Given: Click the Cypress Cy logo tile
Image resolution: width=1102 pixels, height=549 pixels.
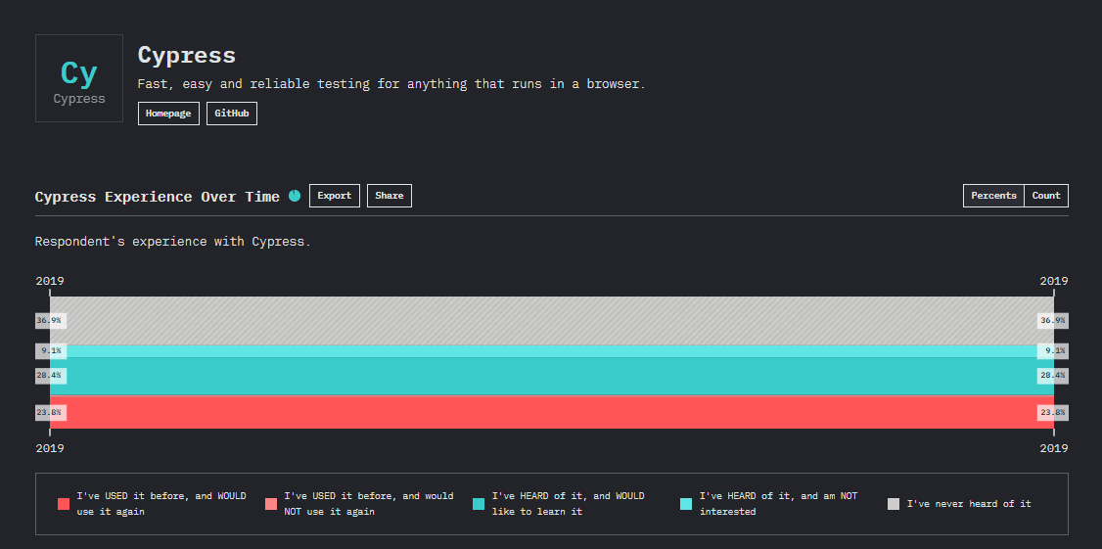Looking at the screenshot, I should [x=79, y=79].
